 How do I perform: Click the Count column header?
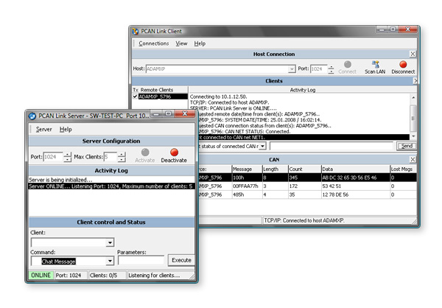point(304,169)
